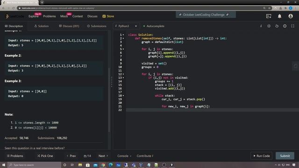Open Problems in the top navigation

pos(50,16)
